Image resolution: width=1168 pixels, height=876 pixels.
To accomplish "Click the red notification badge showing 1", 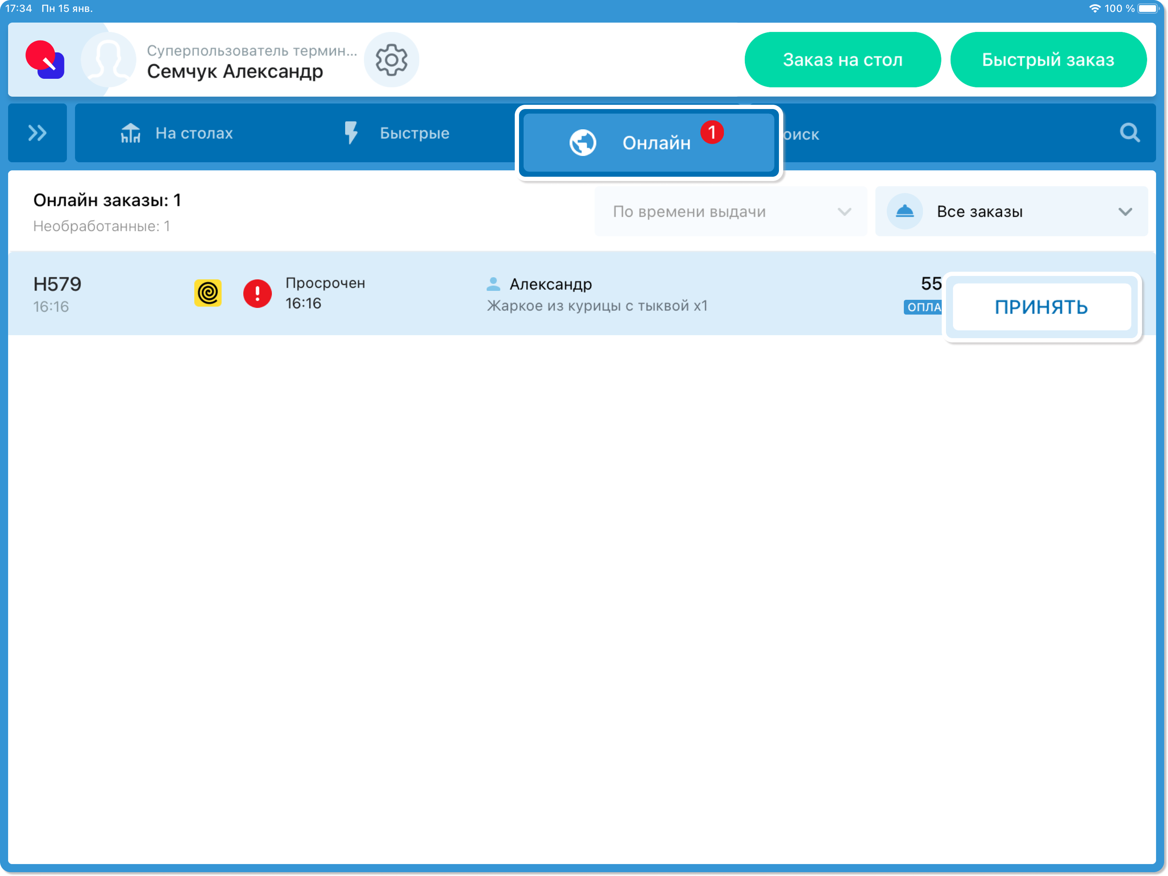I will 712,132.
